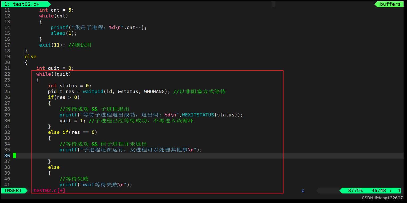Select the test02.c+ buffer tab
407x203 pixels.
[25, 4]
